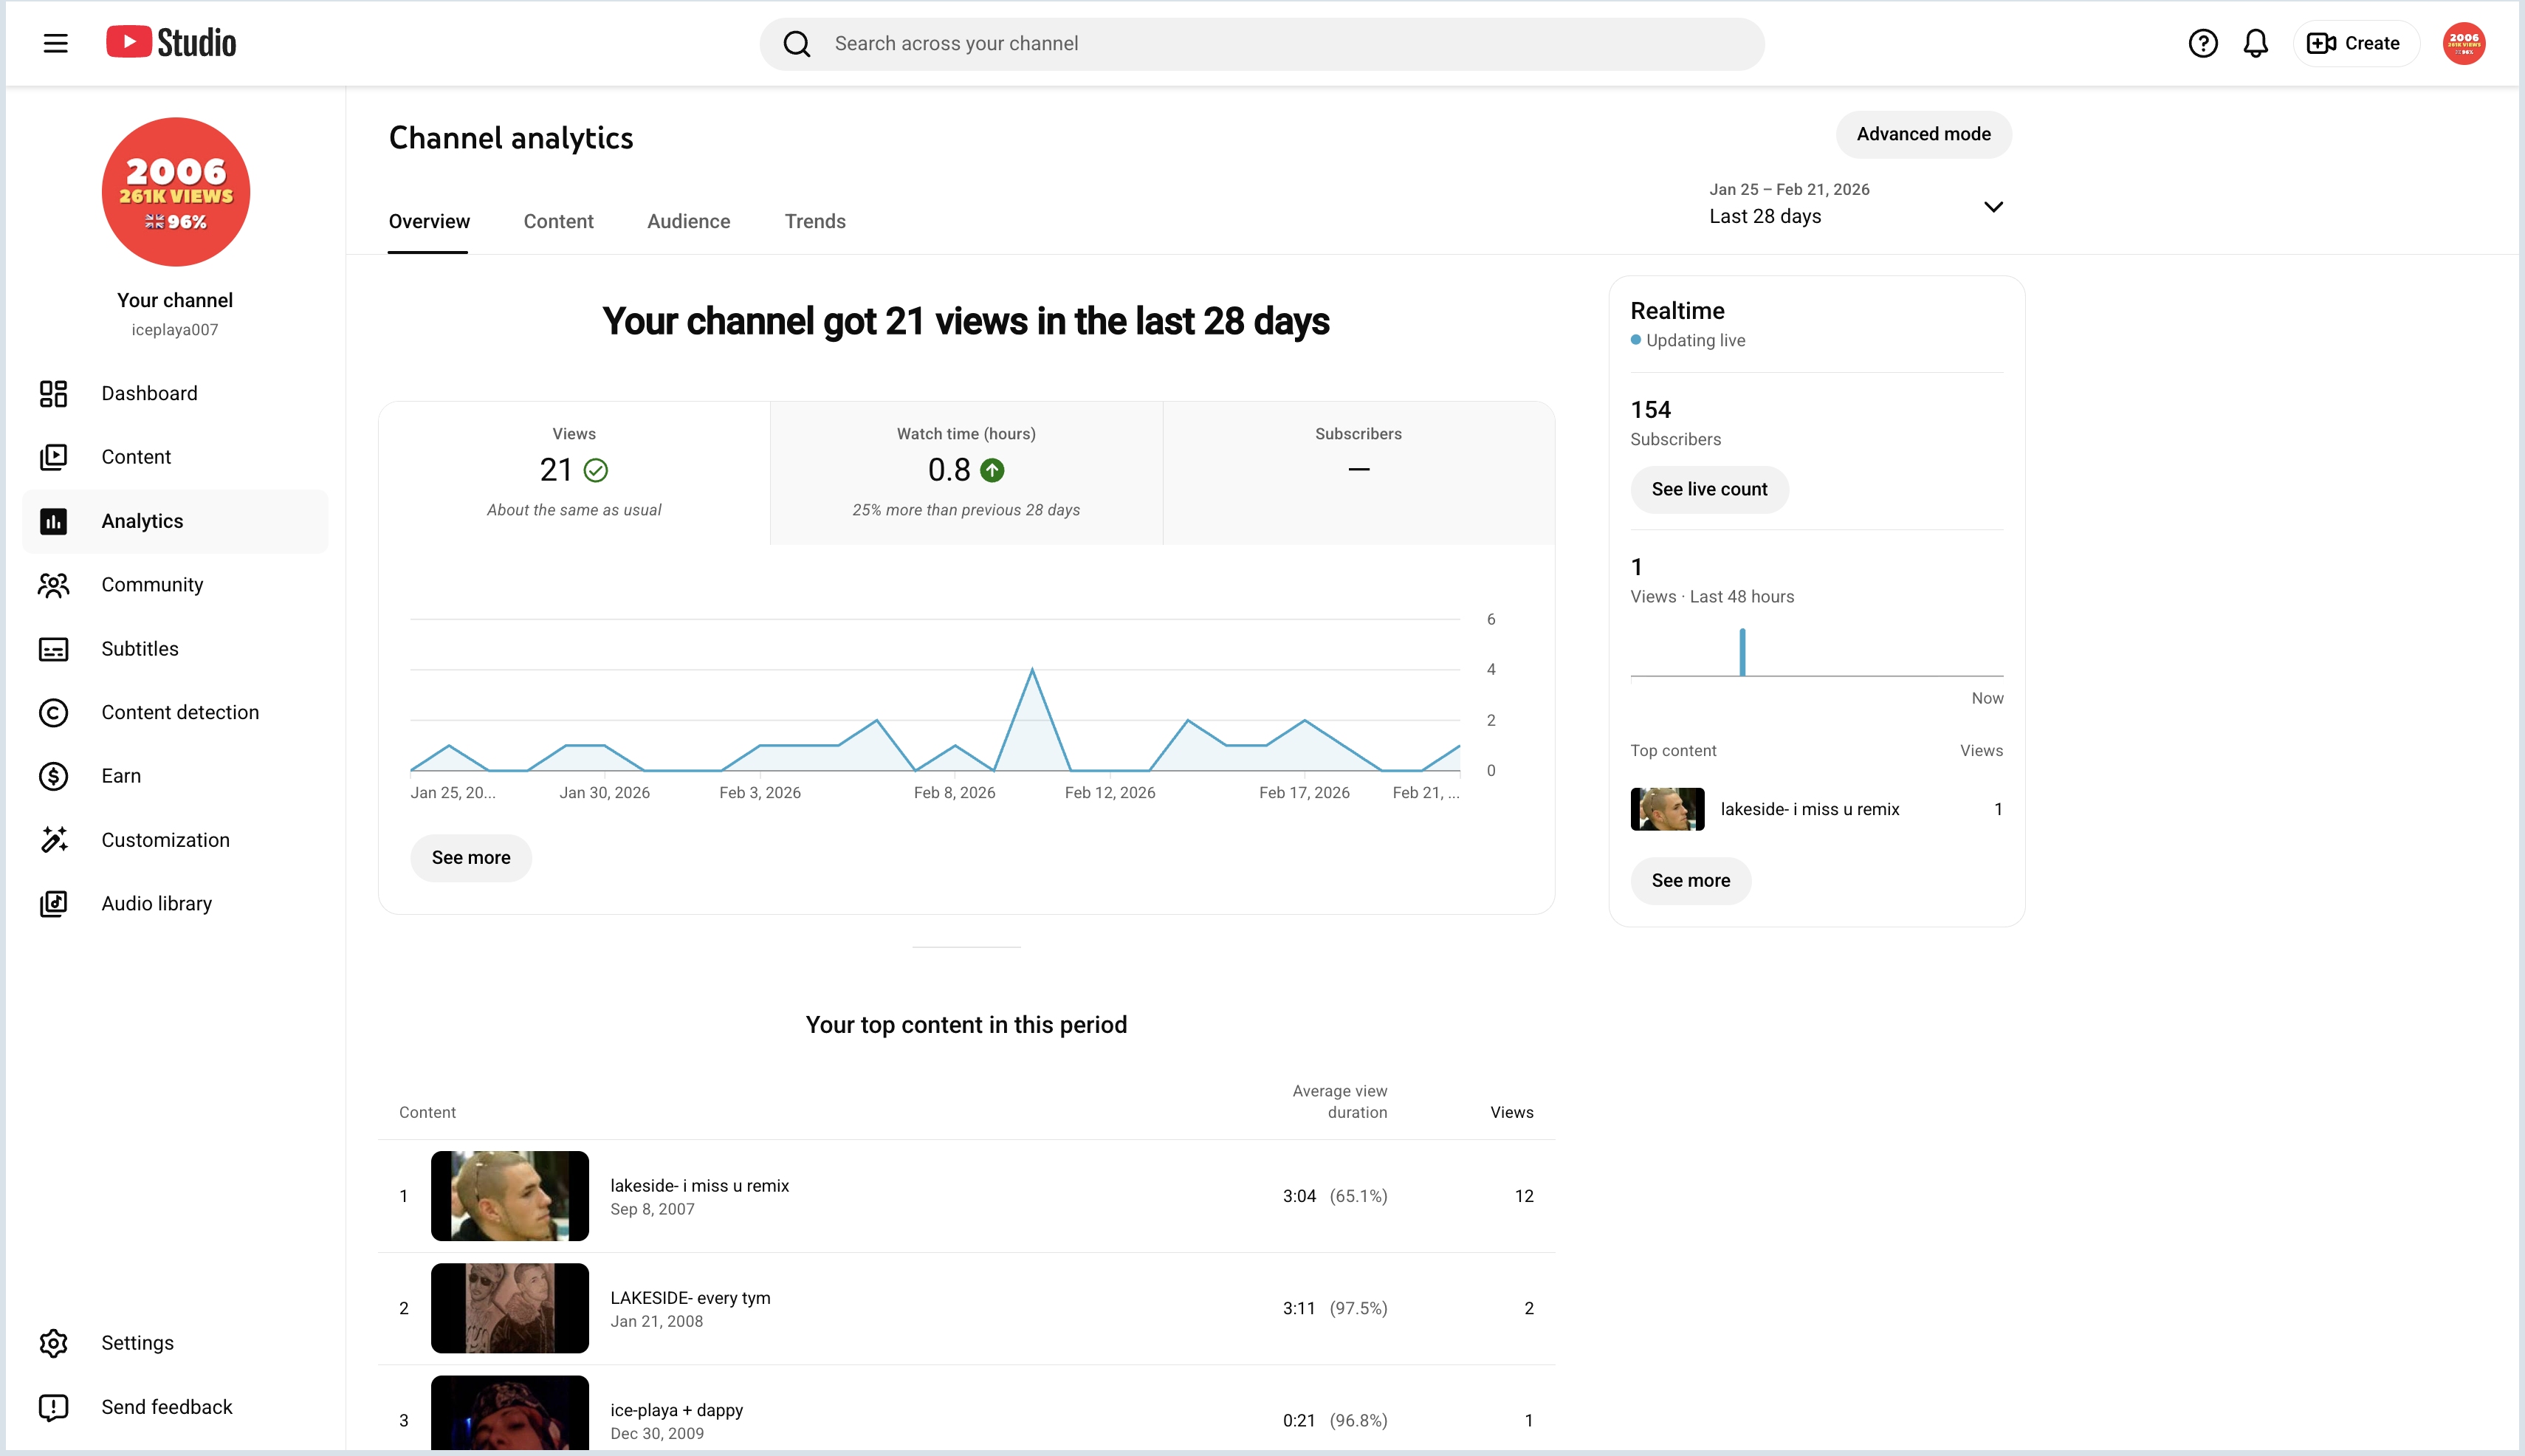Click the realtime 48-hour views bar
The height and width of the screenshot is (1456, 2525).
click(x=1742, y=652)
